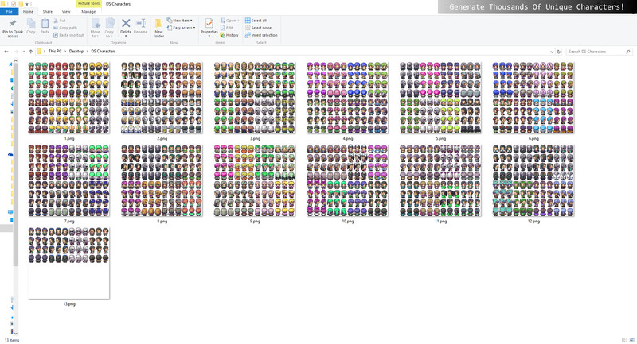
Task: Open the Move to dropdown
Action: 96,28
